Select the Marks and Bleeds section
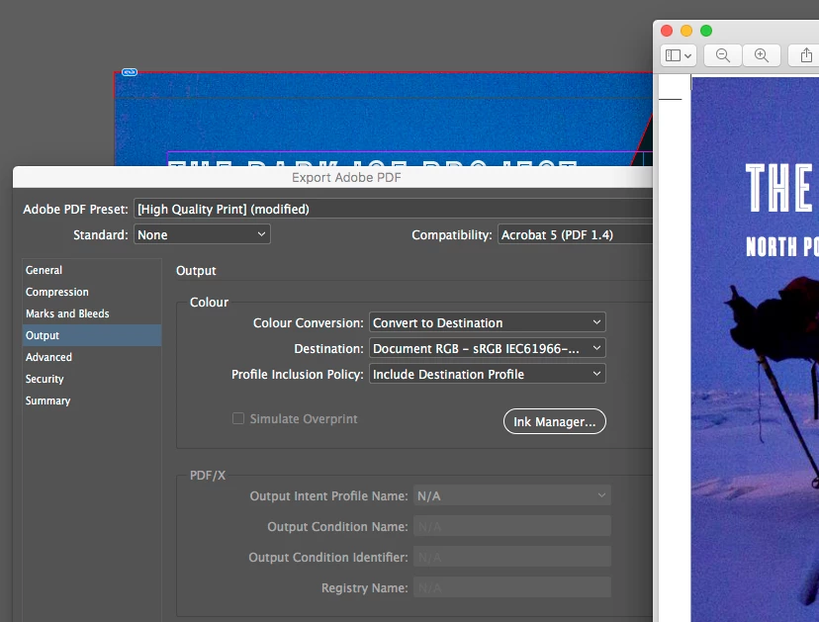The width and height of the screenshot is (819, 622). [x=92, y=313]
